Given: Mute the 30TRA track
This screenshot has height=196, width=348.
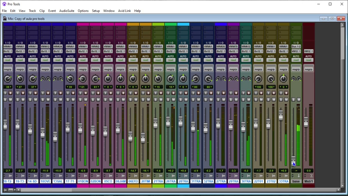Looking at the screenshot, I should click(x=248, y=100).
